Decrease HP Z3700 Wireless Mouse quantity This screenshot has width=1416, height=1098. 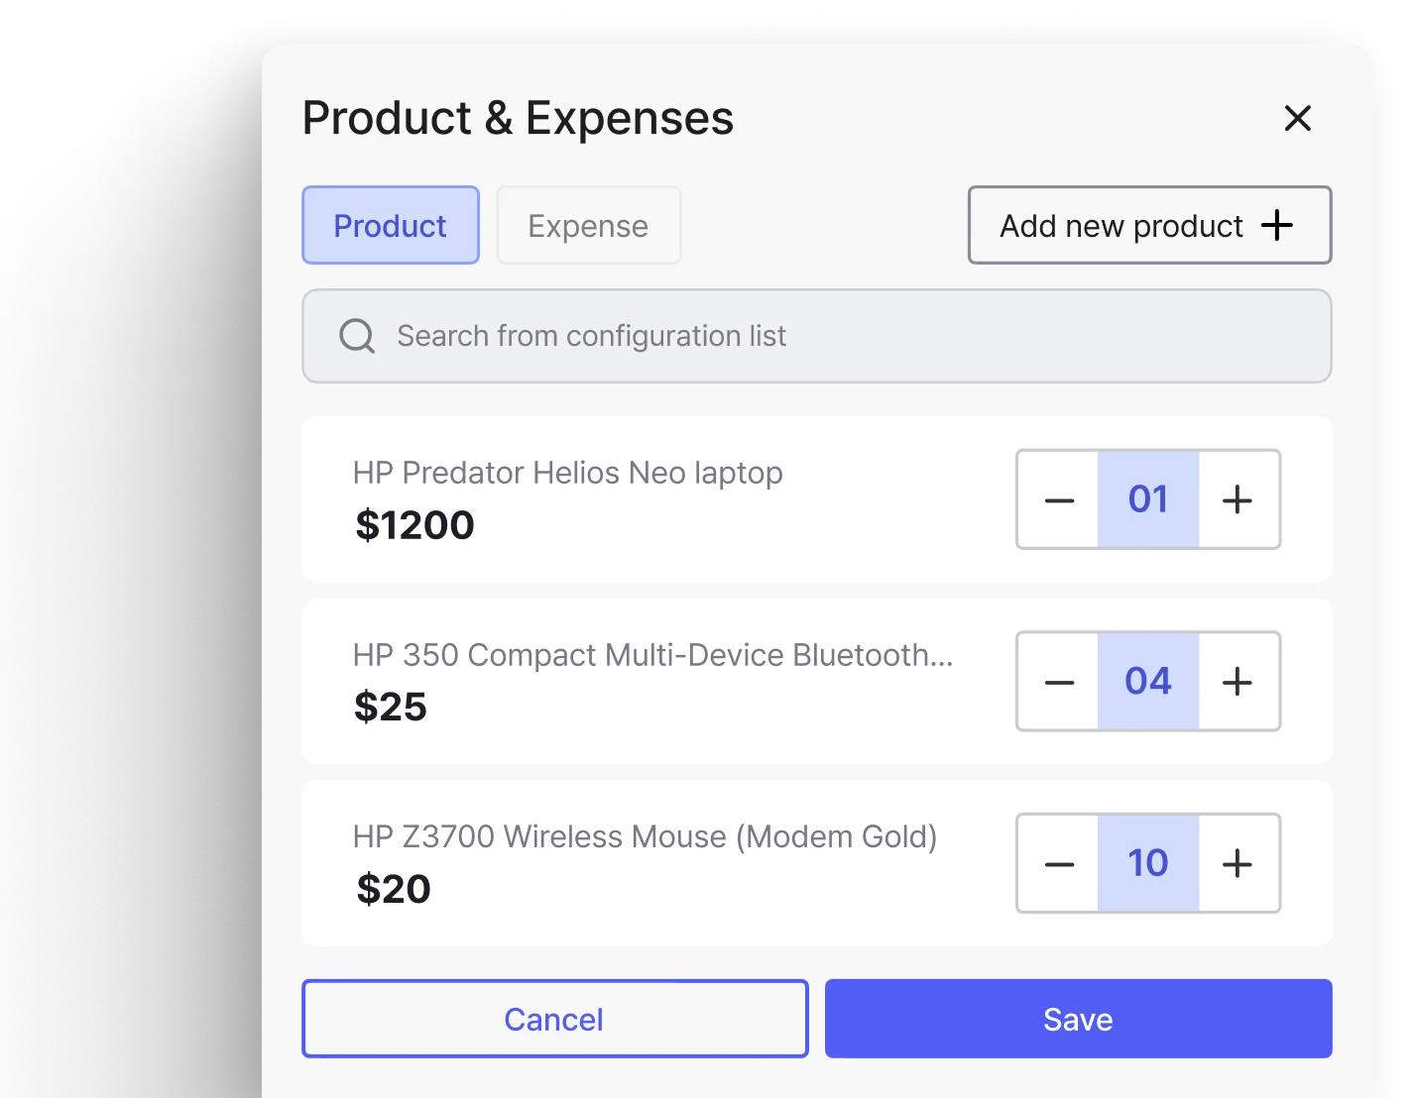[1059, 864]
